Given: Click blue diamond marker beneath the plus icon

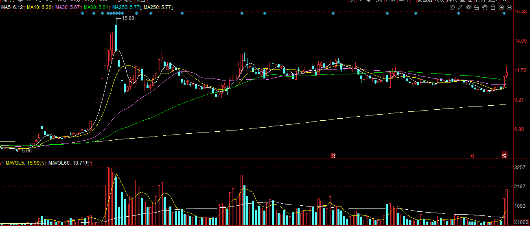Looking at the screenshot, I should tap(504, 14).
